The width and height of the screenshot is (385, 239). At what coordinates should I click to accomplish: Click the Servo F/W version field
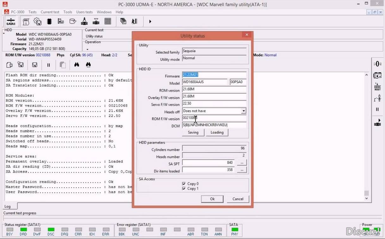214,103
